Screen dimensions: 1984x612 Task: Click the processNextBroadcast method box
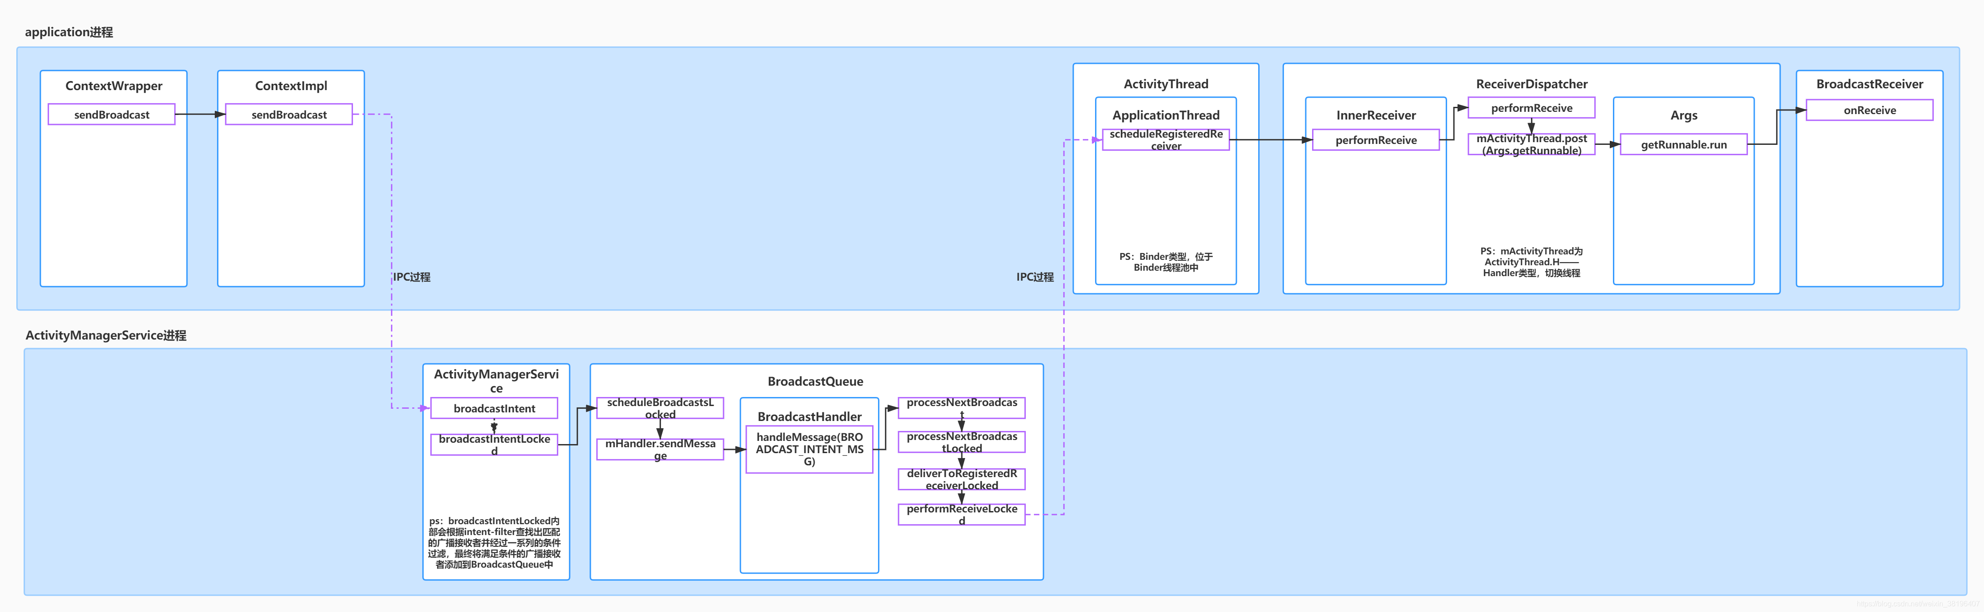click(962, 408)
